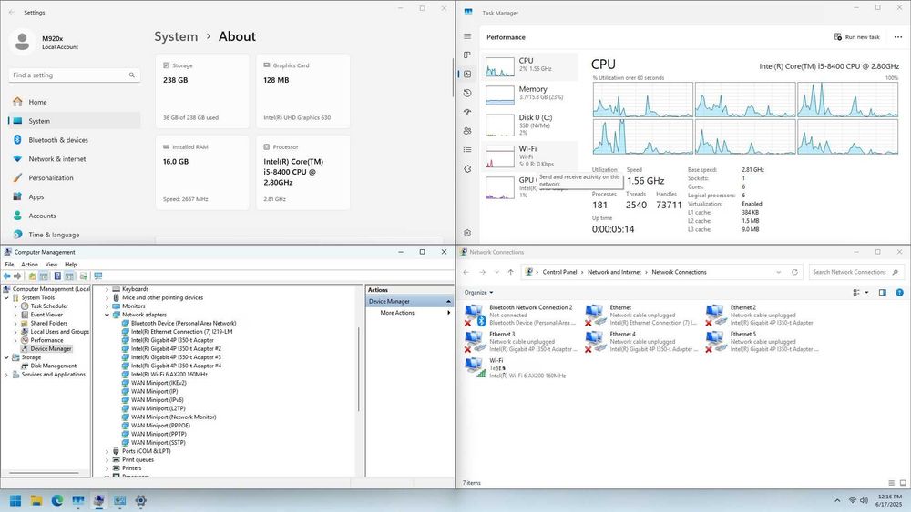The image size is (911, 512).
Task: Select Memory in Task Manager performance list
Action: (529, 93)
